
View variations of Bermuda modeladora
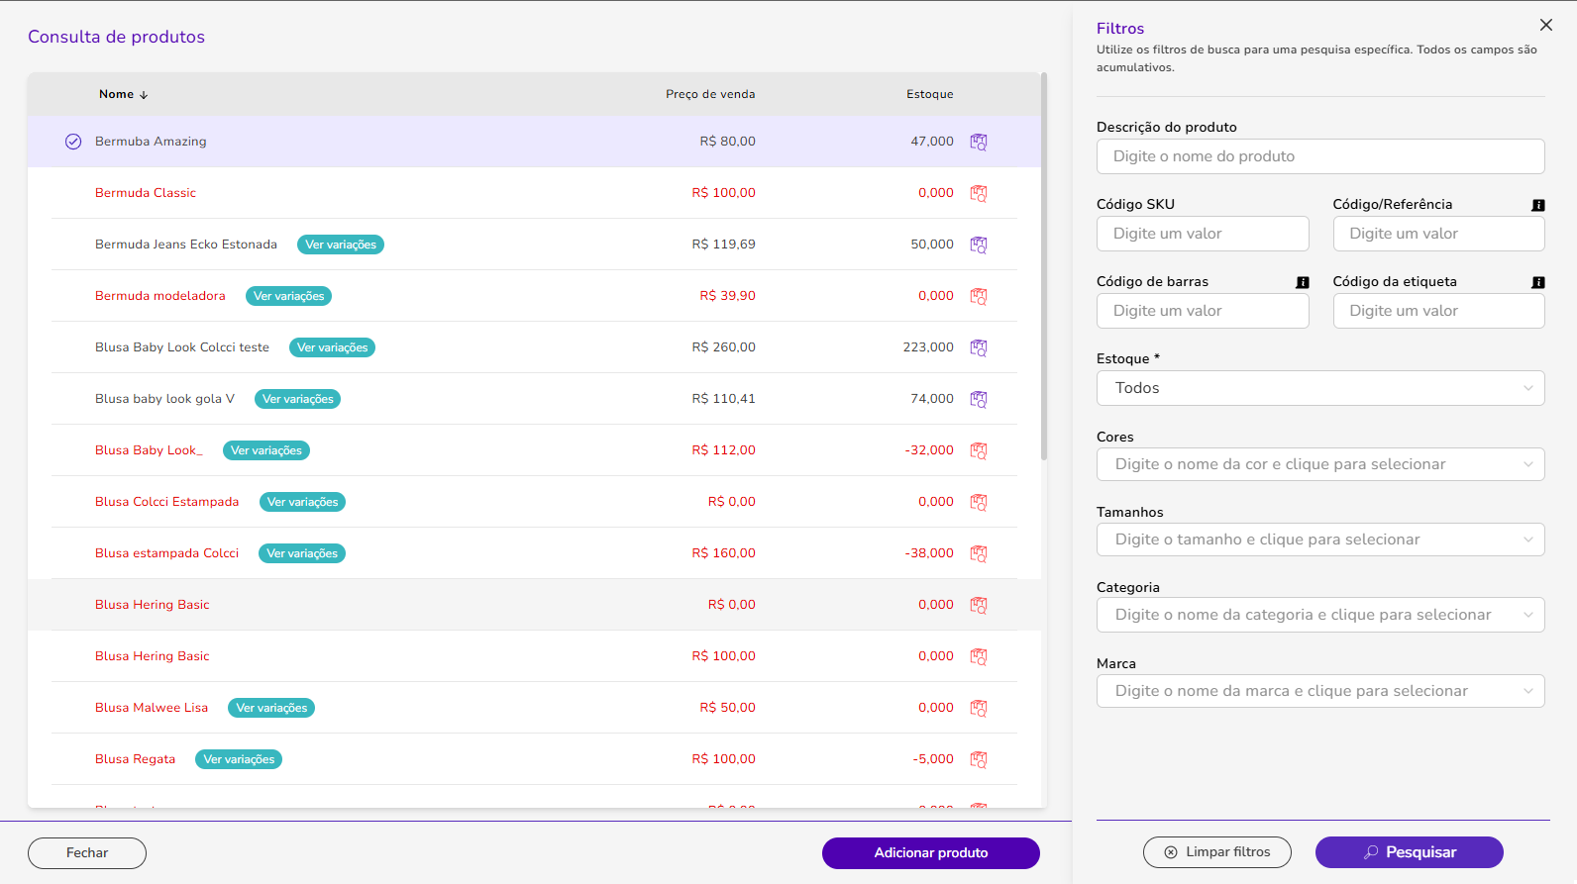coord(288,296)
